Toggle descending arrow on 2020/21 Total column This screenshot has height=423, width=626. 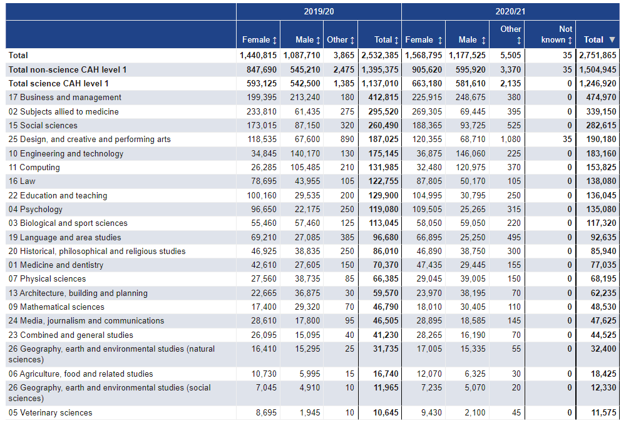pos(612,40)
